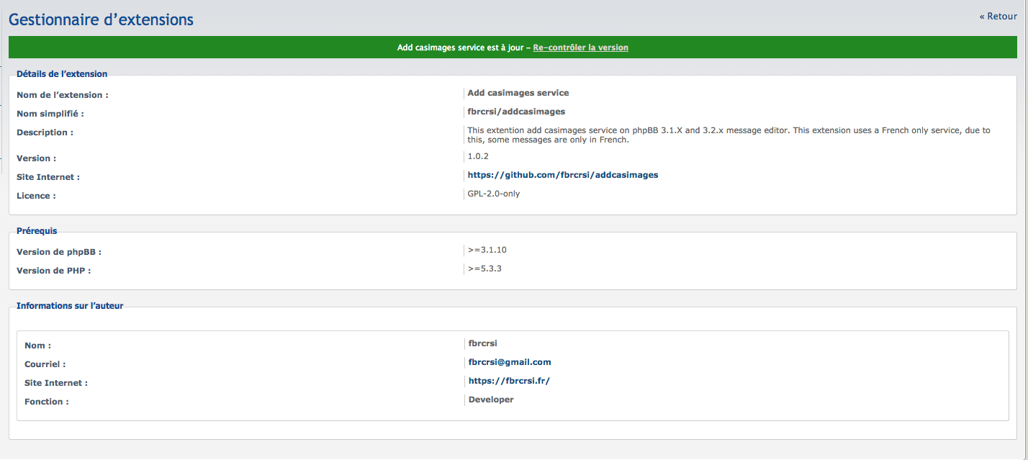Click Re-contrôler la version link
This screenshot has height=460, width=1028.
(x=580, y=48)
